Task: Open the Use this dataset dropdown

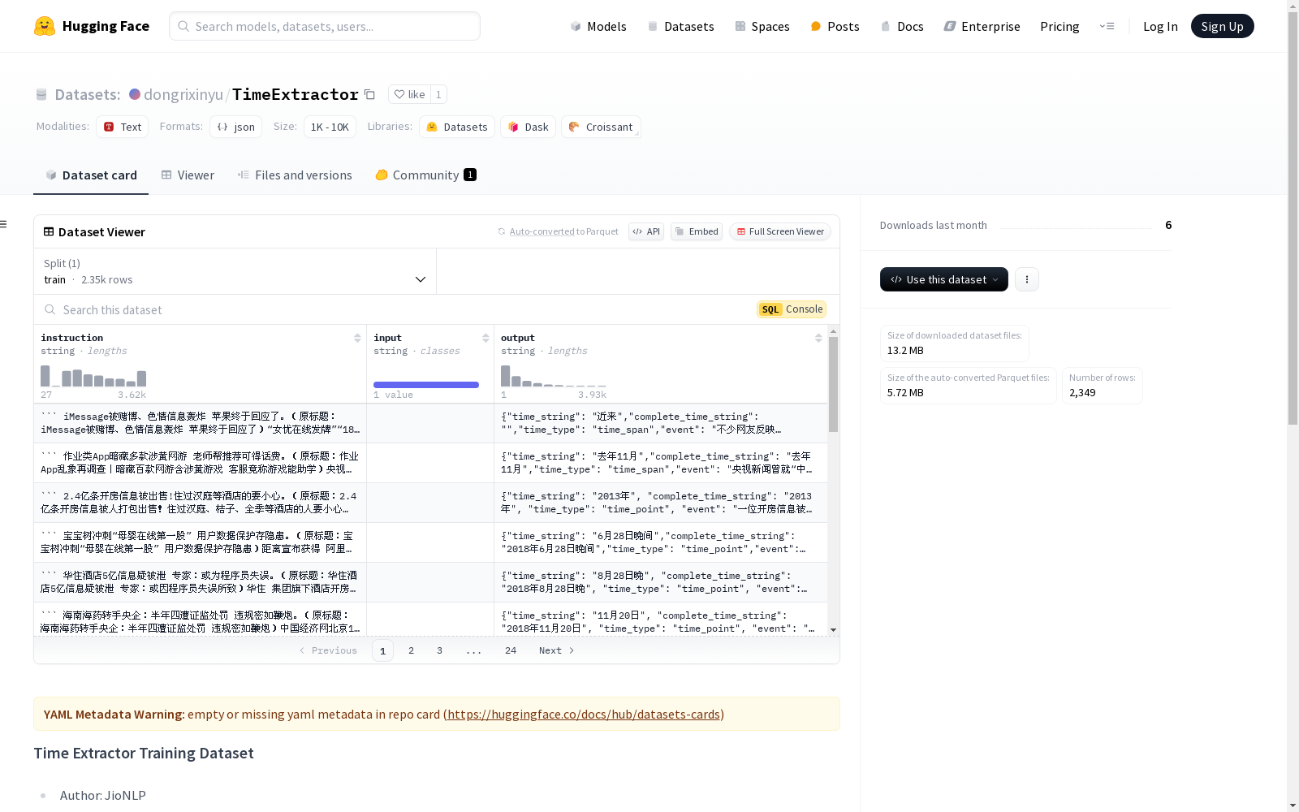Action: (x=944, y=279)
